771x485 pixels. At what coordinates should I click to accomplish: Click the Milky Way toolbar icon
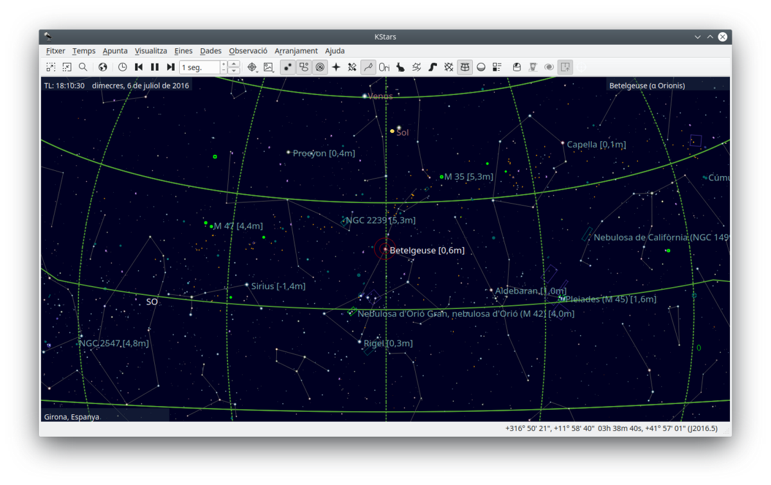pos(433,67)
